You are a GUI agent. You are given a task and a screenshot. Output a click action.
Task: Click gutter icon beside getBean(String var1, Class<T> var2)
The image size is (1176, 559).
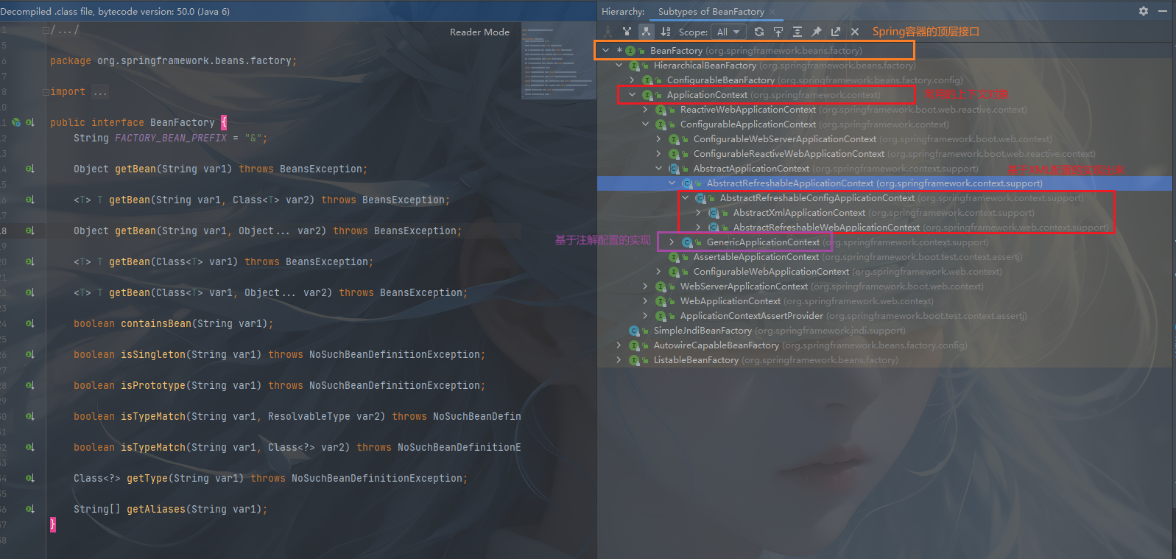tap(30, 200)
